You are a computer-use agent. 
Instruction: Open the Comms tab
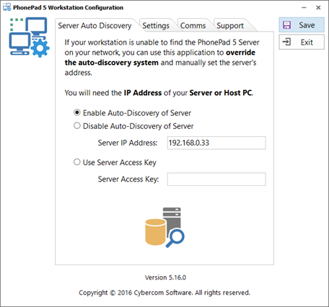[x=193, y=25]
